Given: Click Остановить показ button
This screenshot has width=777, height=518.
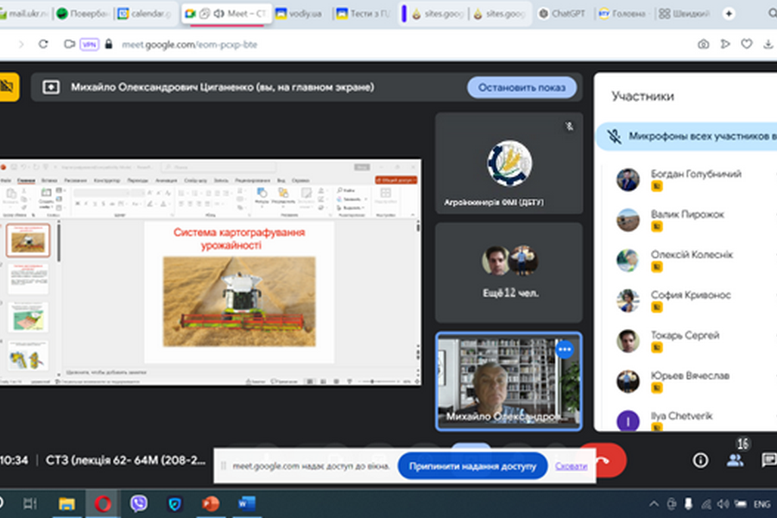Looking at the screenshot, I should [521, 87].
